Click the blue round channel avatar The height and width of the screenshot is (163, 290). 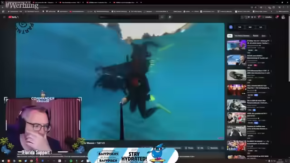[231, 27]
